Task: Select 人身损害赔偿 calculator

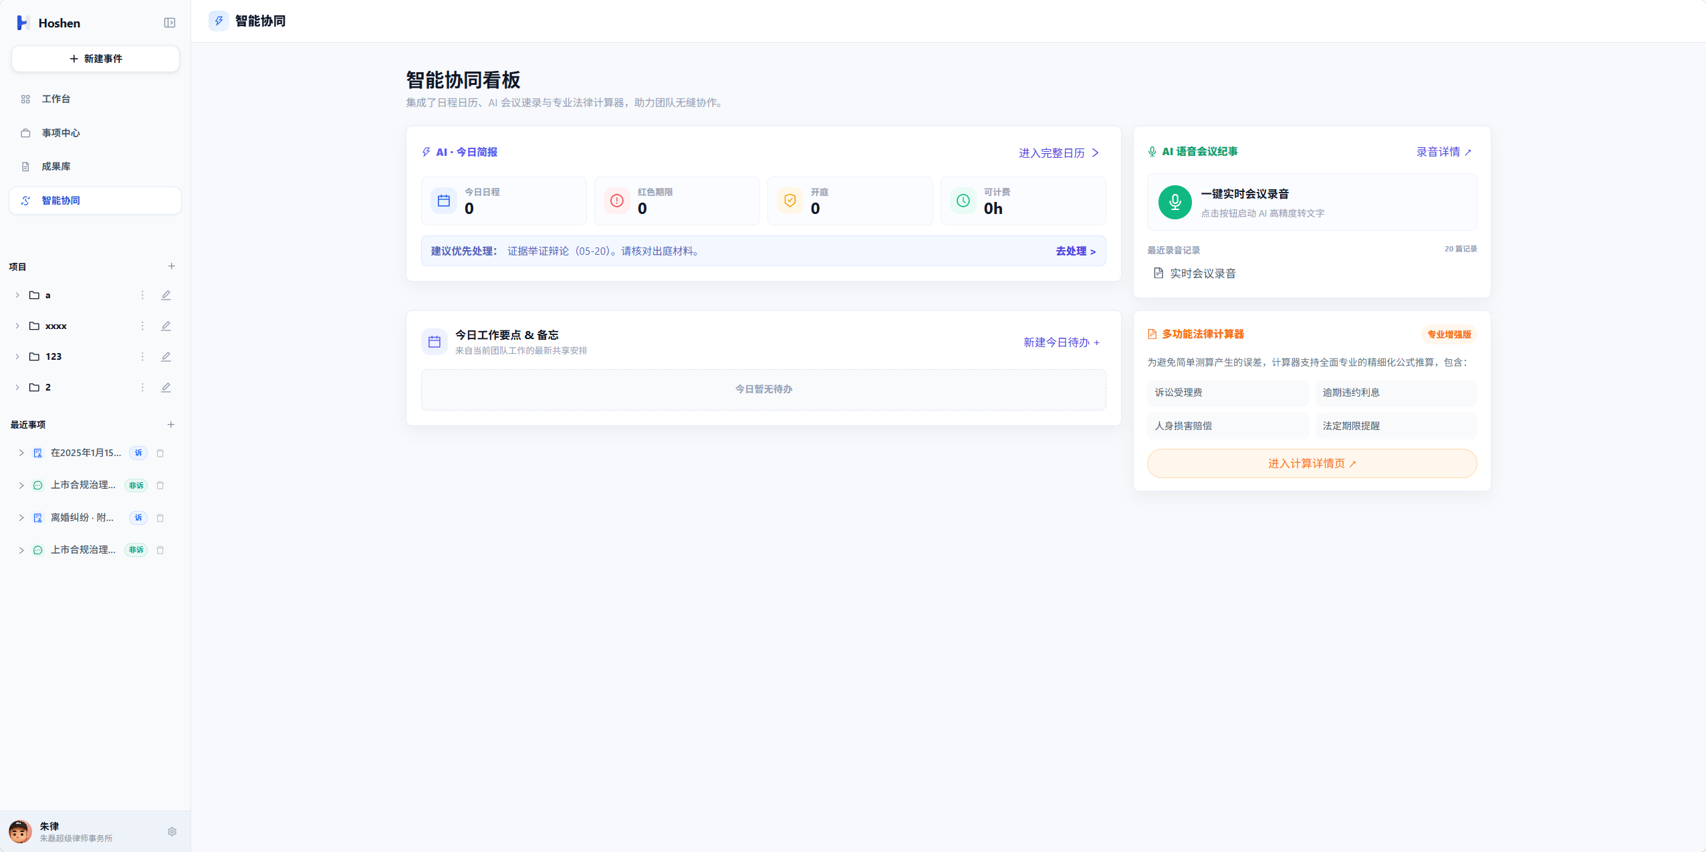Action: click(x=1228, y=426)
